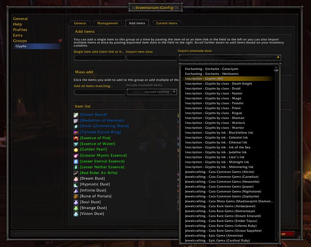Click the Rune of Portals icon

(76, 196)
